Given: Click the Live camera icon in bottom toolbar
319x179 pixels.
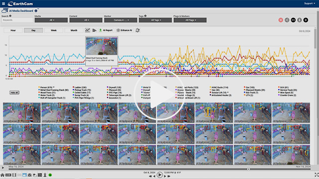Looking at the screenshot, I should (8, 175).
